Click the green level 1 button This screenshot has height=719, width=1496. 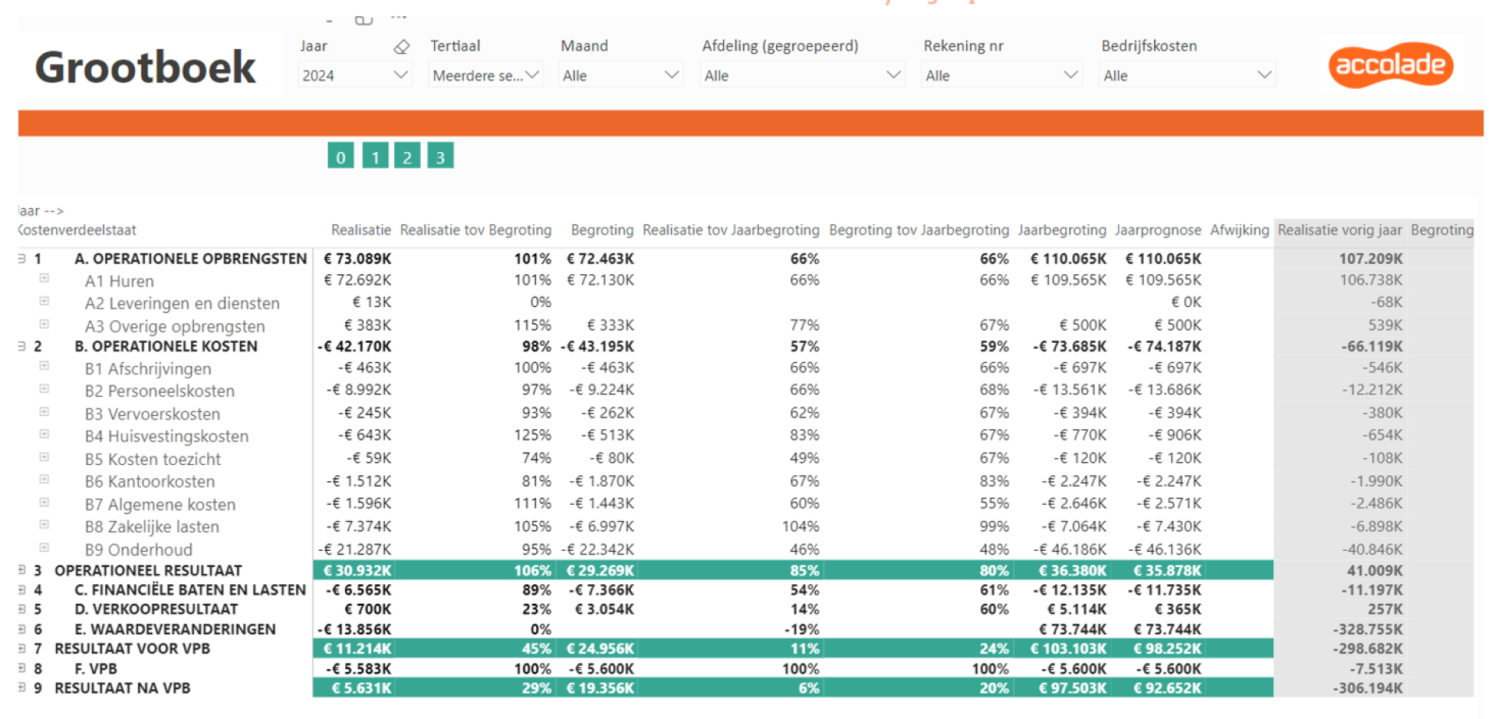pyautogui.click(x=375, y=157)
